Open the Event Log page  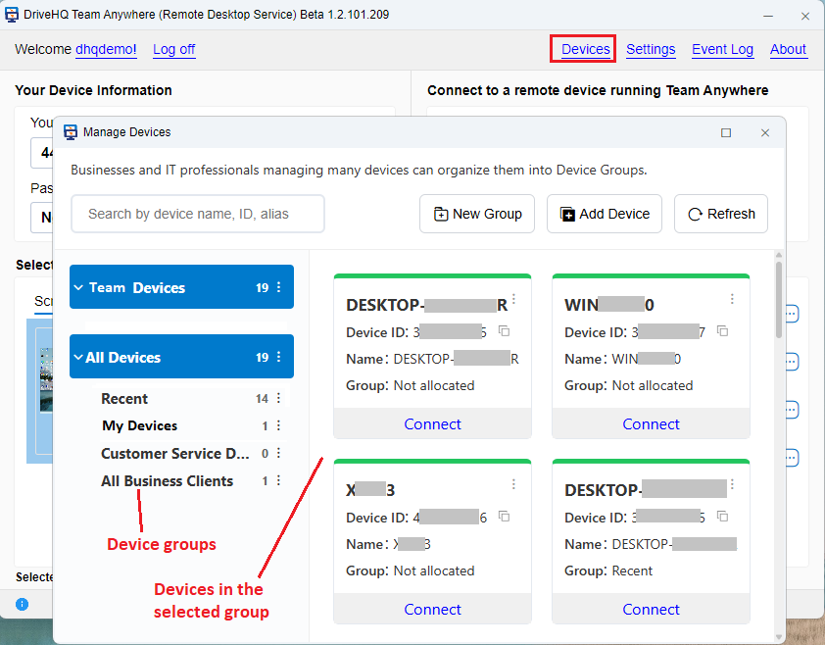click(722, 49)
